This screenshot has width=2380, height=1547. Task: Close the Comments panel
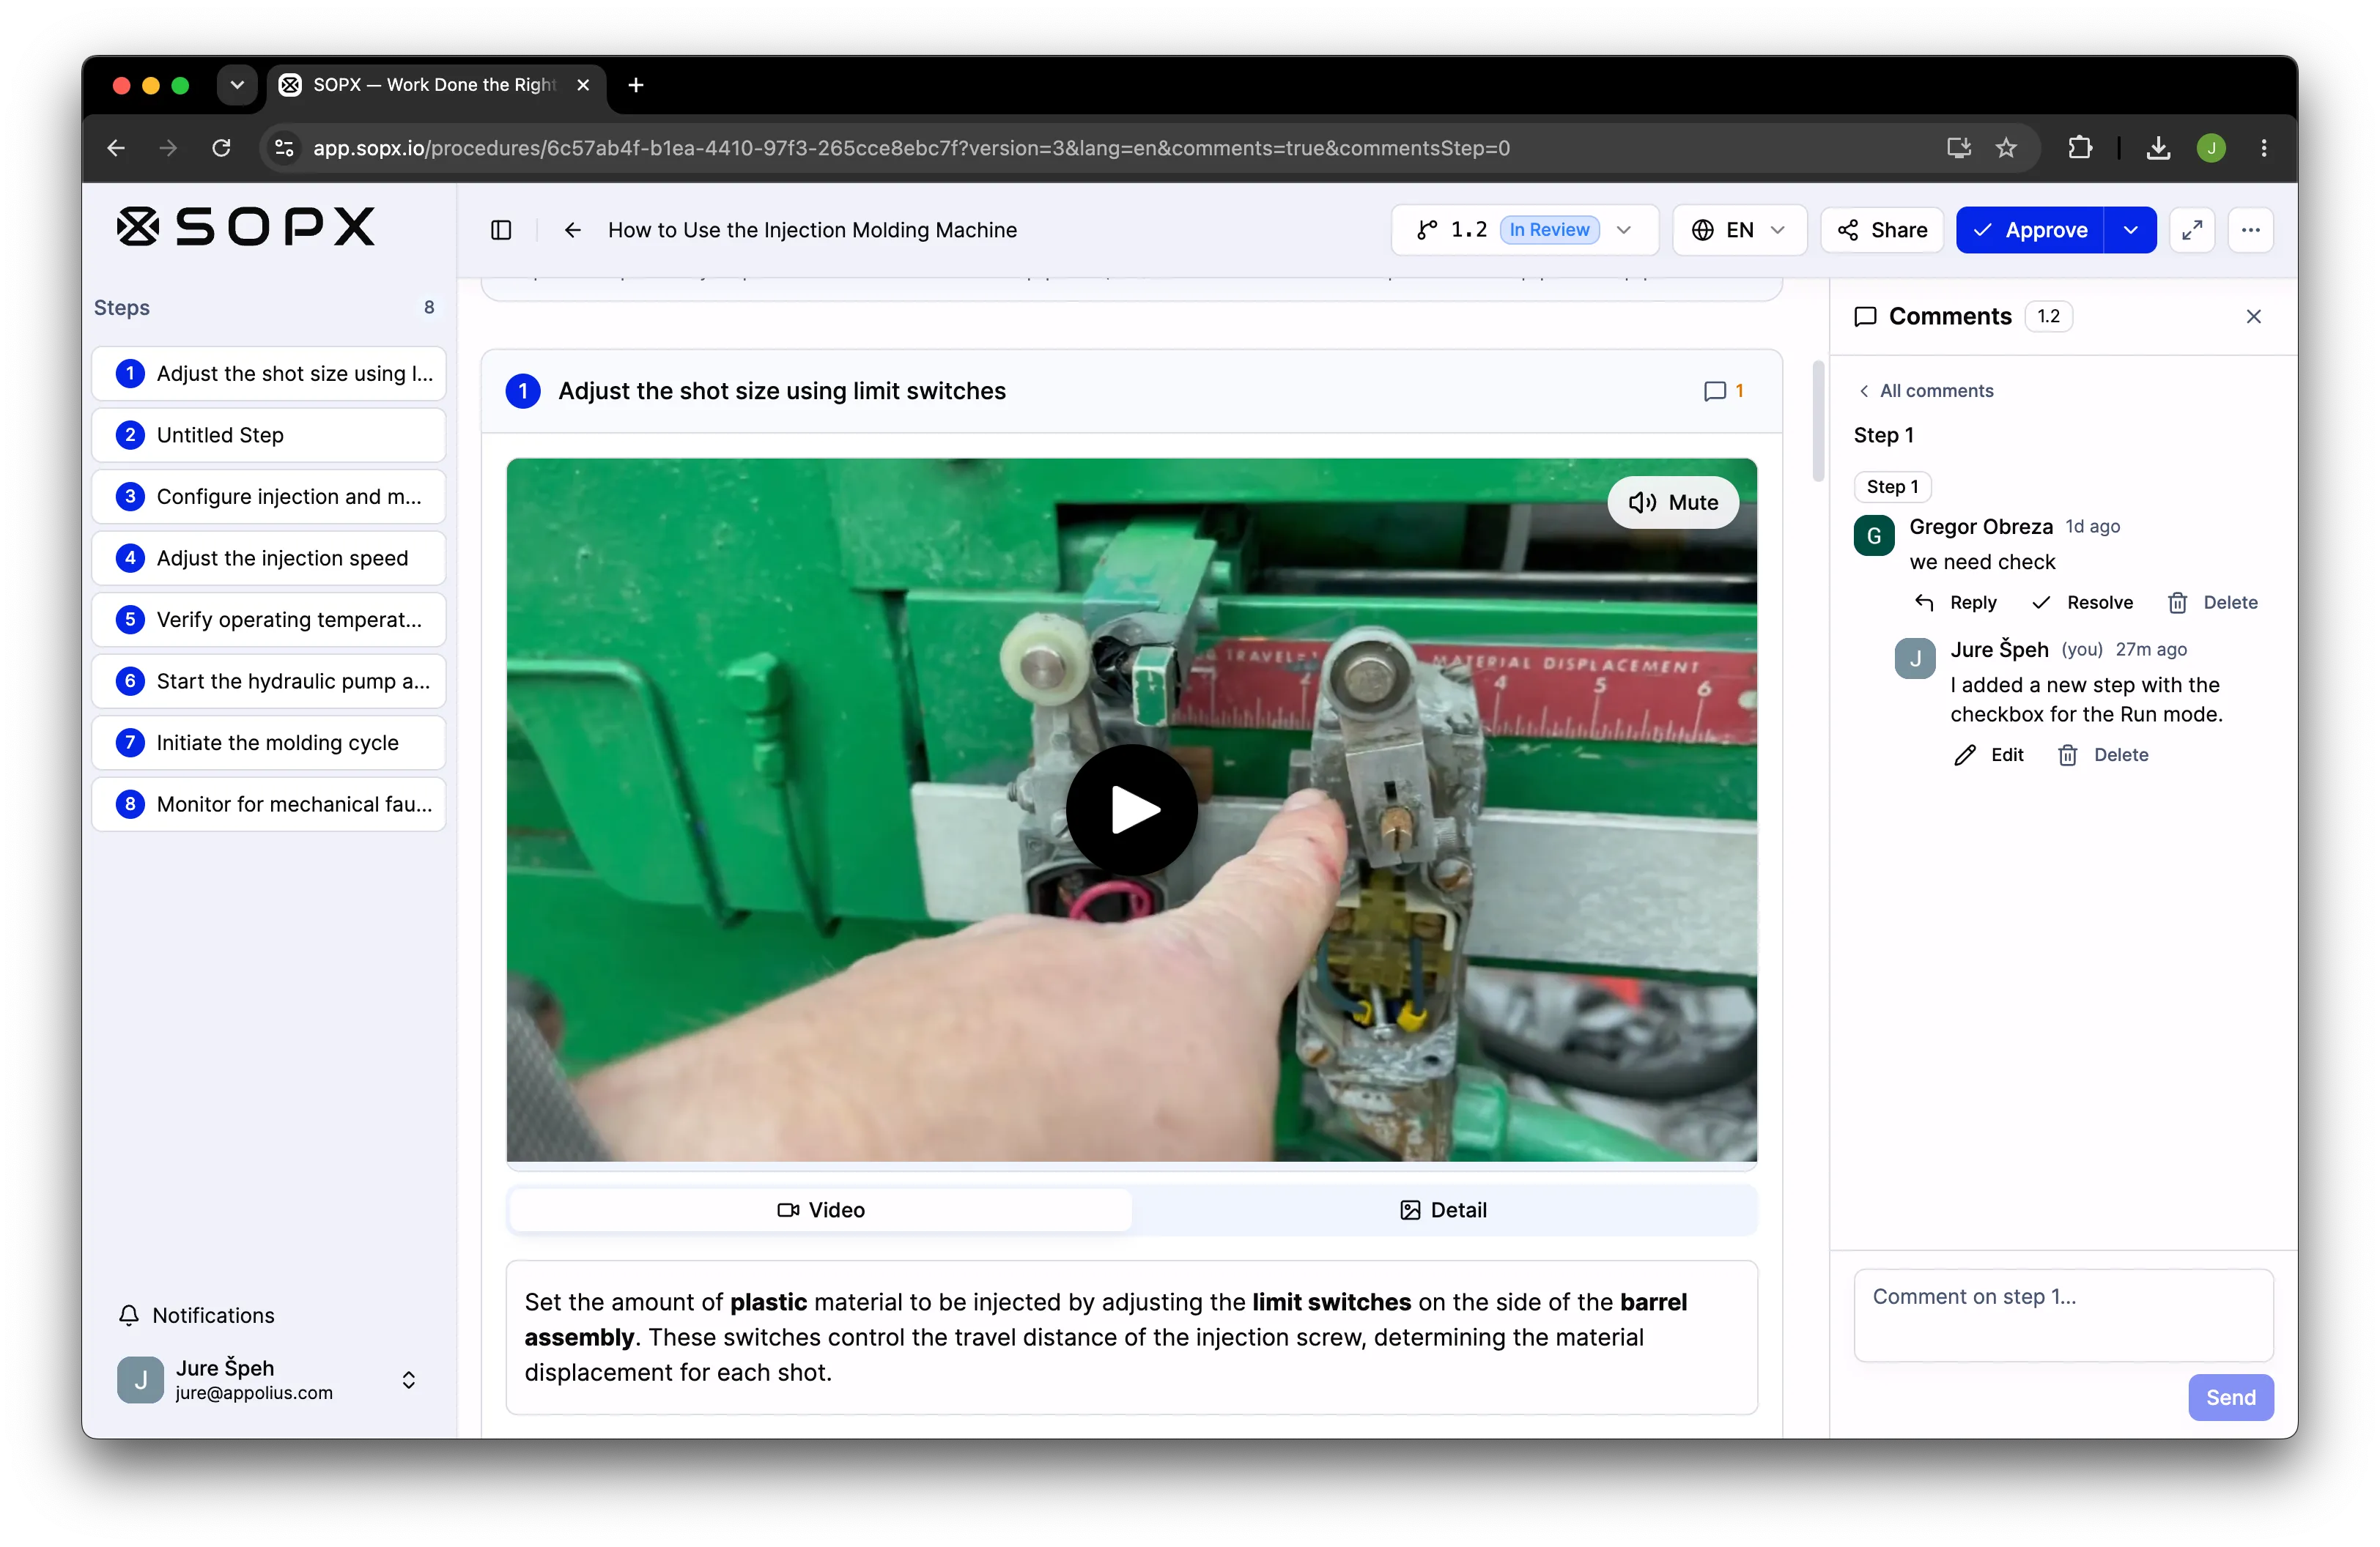(2253, 316)
